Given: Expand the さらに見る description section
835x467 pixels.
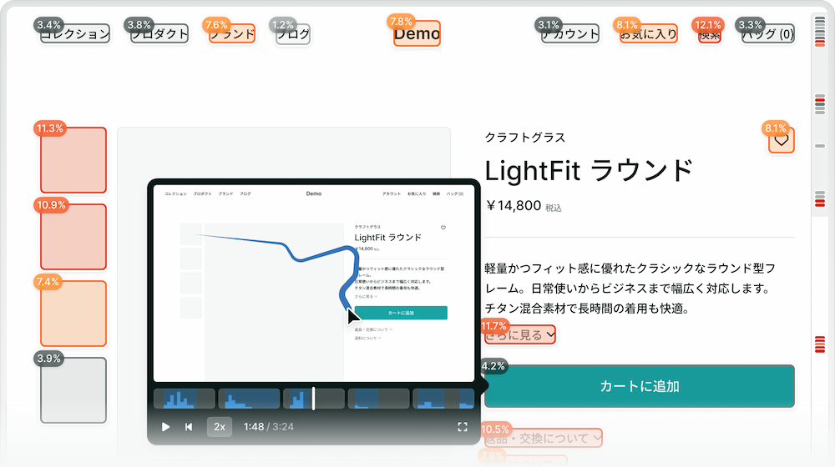Looking at the screenshot, I should coord(520,335).
